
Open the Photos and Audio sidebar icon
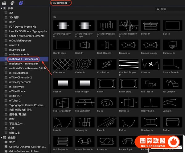pos(12,3)
